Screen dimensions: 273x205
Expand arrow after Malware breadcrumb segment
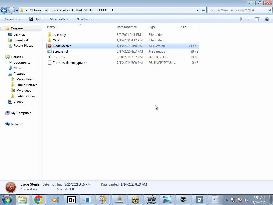73,10
